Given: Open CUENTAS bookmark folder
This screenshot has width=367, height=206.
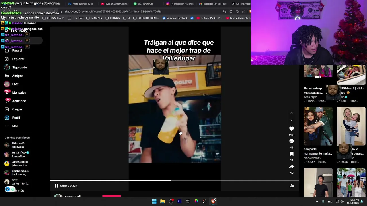Looking at the screenshot, I should pyautogui.click(x=112, y=18).
